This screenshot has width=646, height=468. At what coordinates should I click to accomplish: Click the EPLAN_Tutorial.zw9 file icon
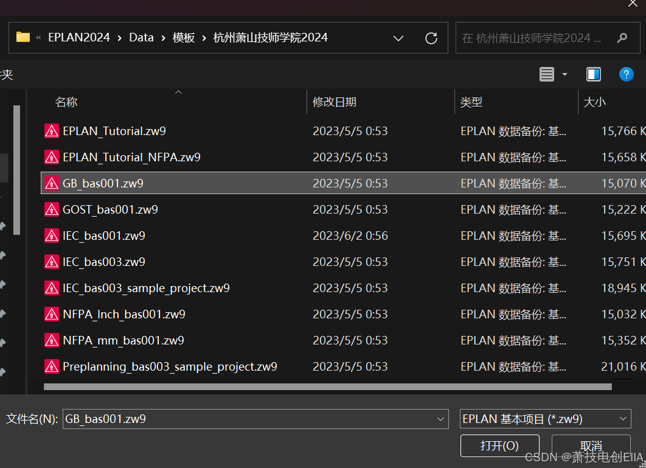click(52, 131)
